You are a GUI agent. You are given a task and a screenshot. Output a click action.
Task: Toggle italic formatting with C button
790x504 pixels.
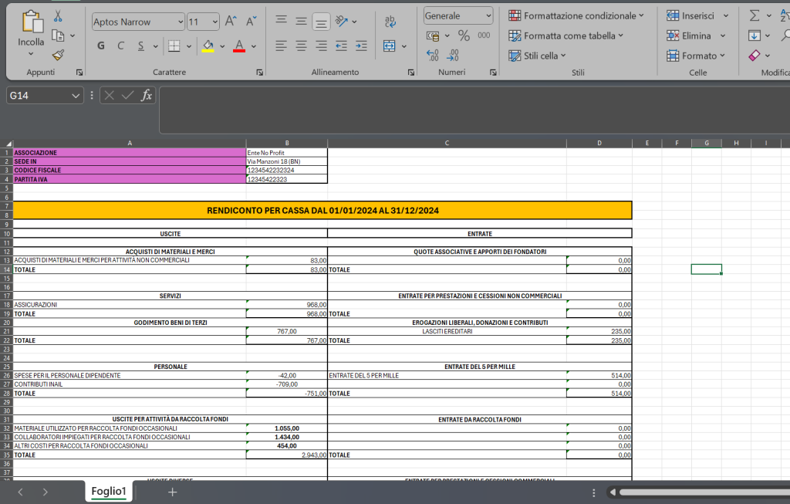pos(120,46)
